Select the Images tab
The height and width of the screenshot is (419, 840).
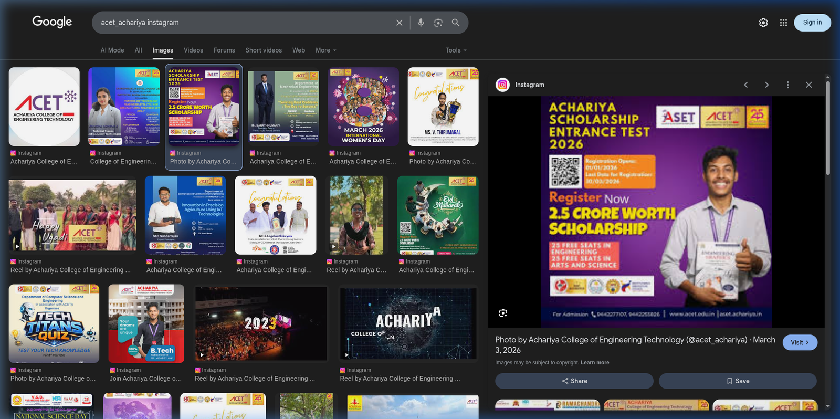click(163, 50)
